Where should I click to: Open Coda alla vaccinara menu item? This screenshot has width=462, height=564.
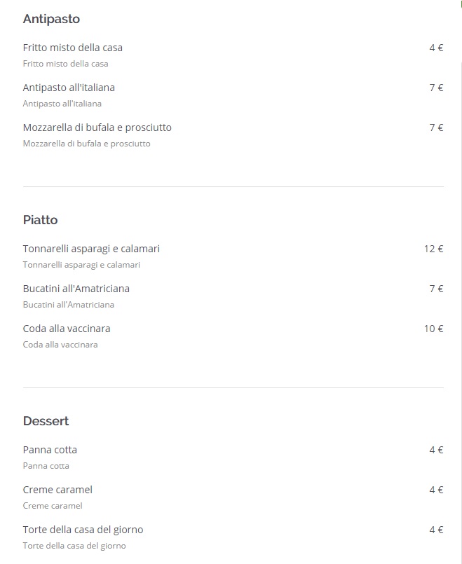[67, 329]
